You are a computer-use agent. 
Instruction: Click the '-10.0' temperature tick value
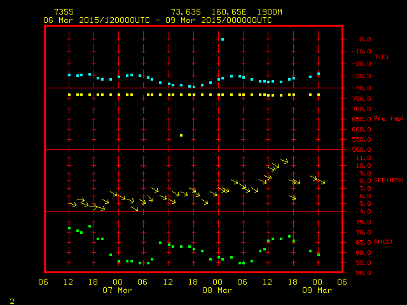click(362, 51)
